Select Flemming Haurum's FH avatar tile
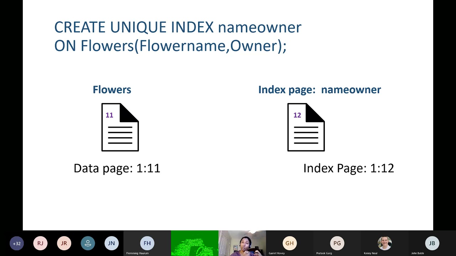Image resolution: width=456 pixels, height=256 pixels. [x=147, y=243]
